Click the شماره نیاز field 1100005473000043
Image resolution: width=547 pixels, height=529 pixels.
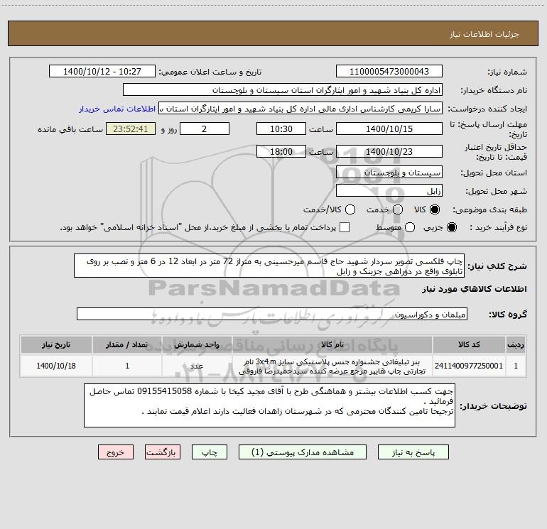[x=389, y=72]
